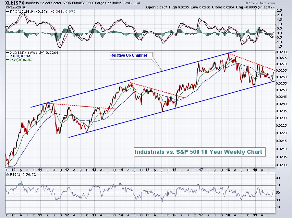Click the MA(50) 0.0261 legend entry
The image size is (292, 218).
[20, 56]
